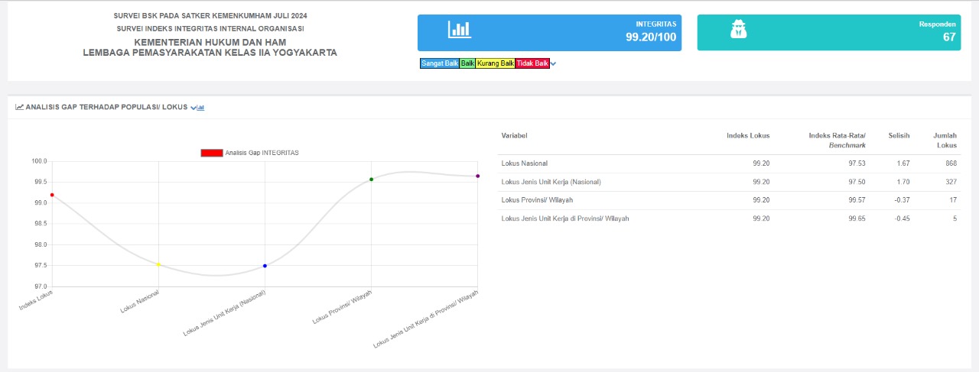Click the Variabel column header

(514, 135)
